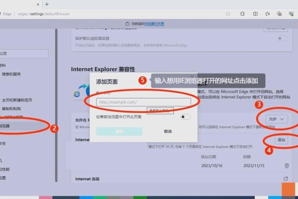Click the Internet 选项 row label
The height and width of the screenshot is (199, 298).
pos(87,179)
